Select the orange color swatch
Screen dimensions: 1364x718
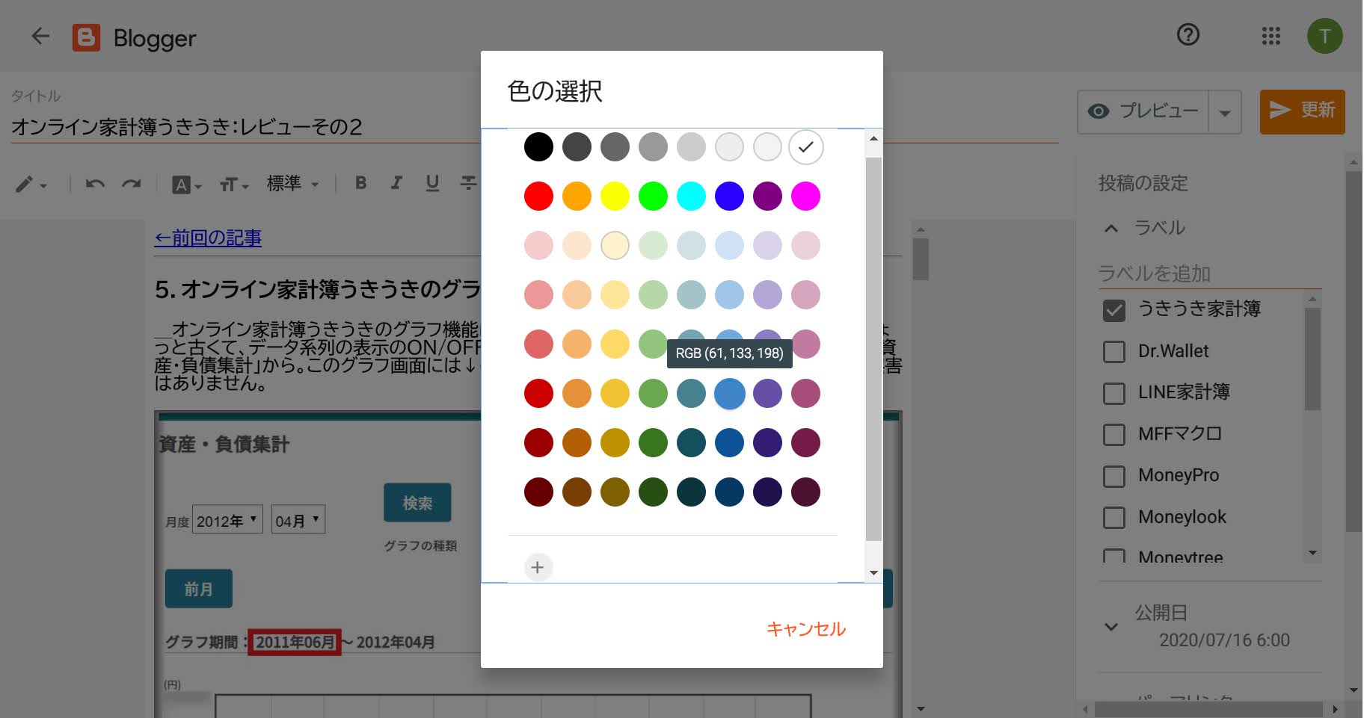click(577, 196)
